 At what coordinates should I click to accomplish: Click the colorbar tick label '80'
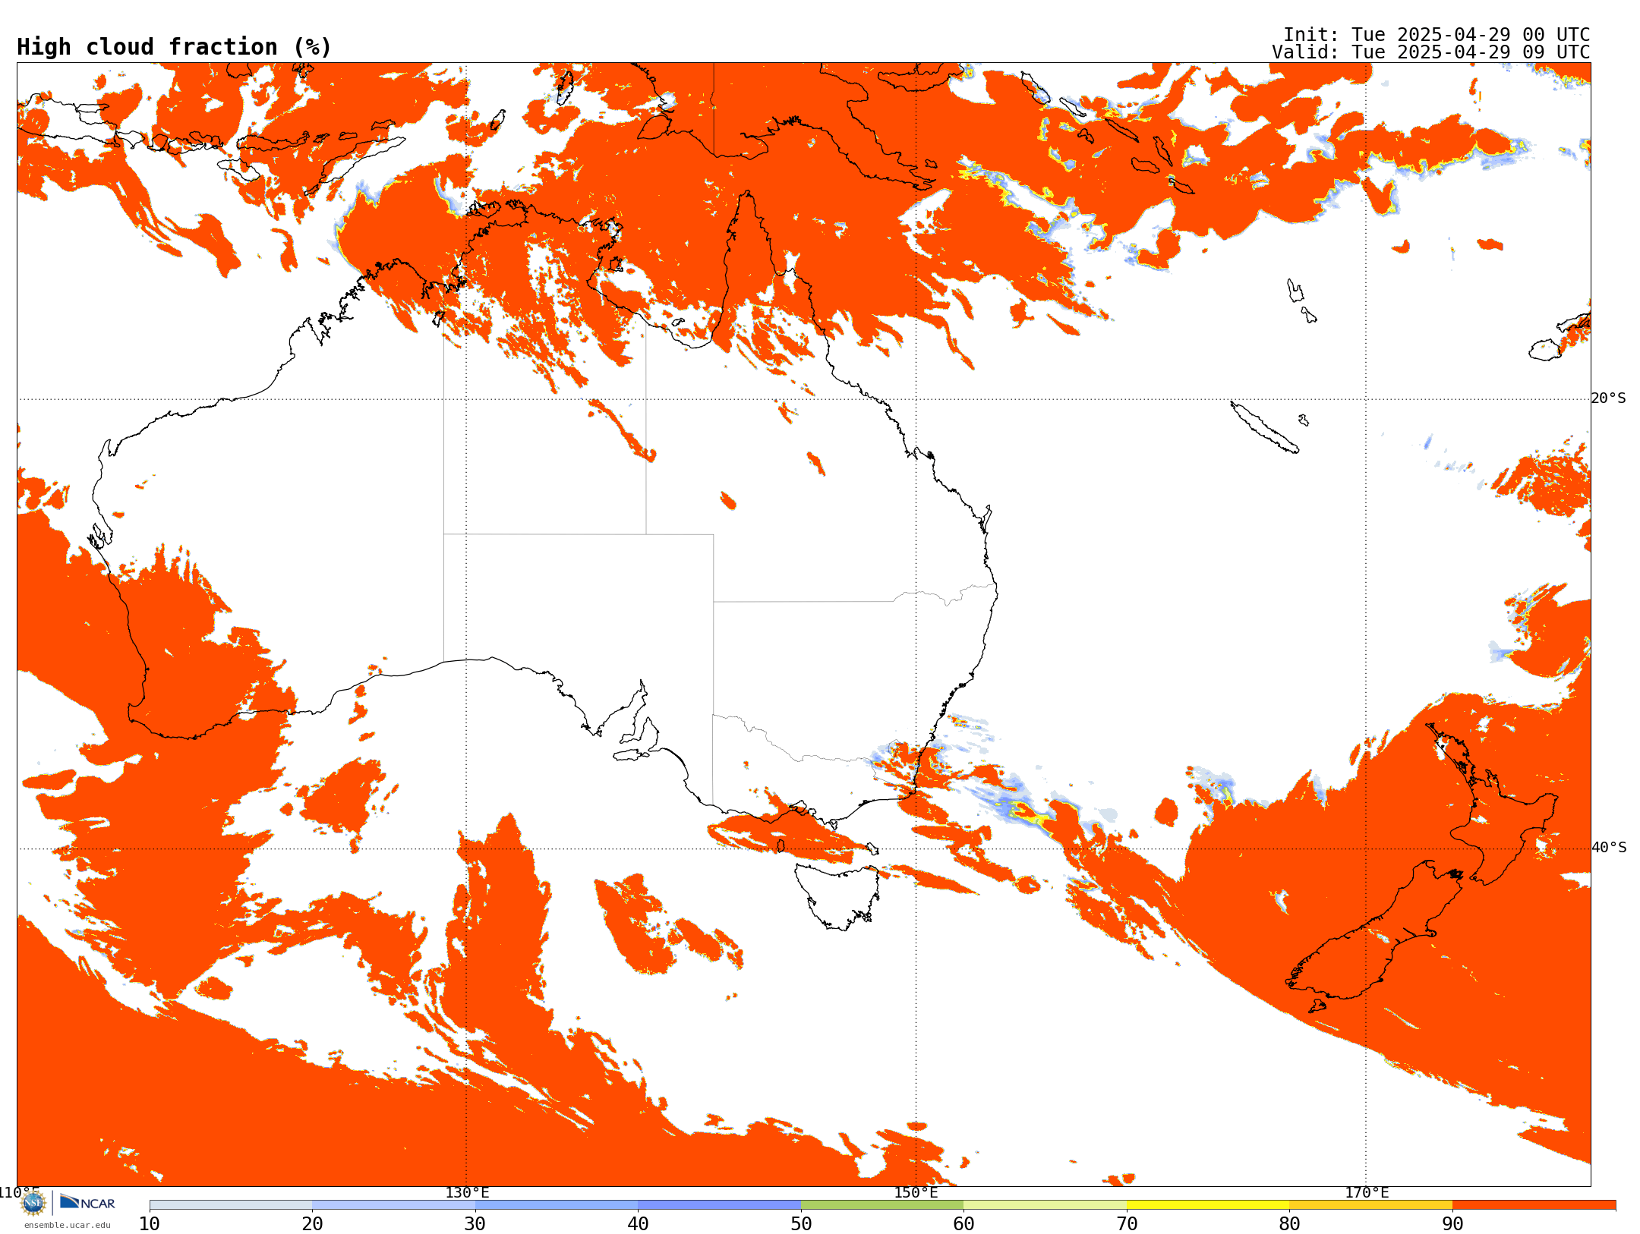pos(1289,1224)
